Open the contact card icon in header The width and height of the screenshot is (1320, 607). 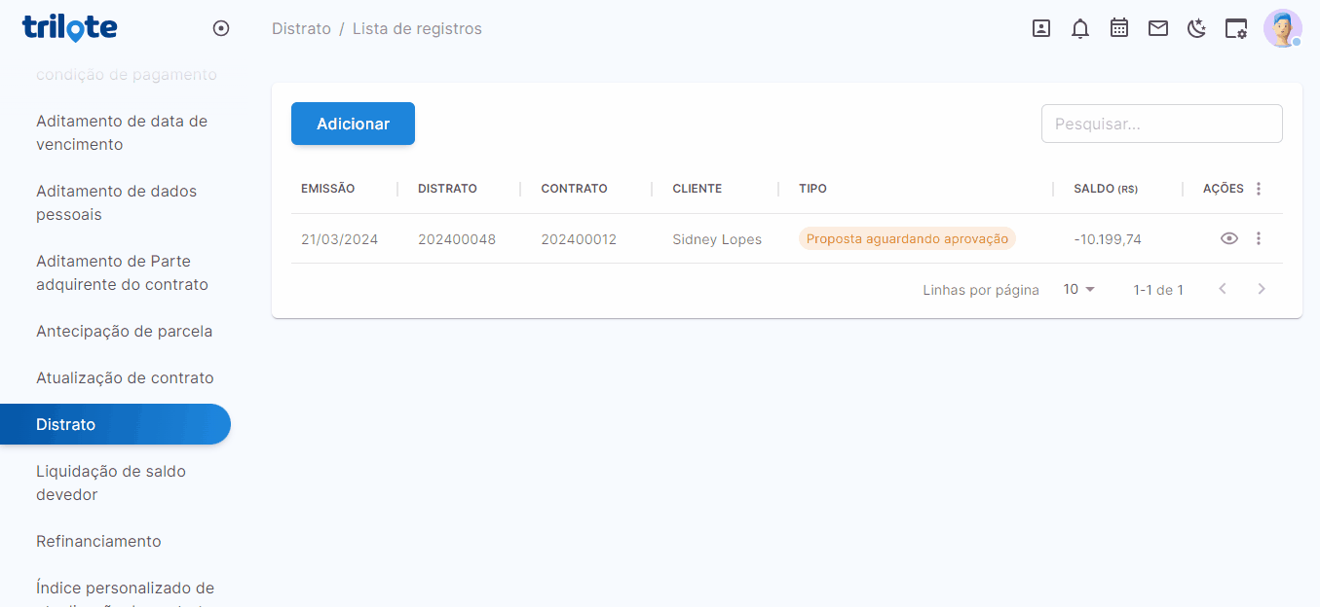coord(1041,28)
